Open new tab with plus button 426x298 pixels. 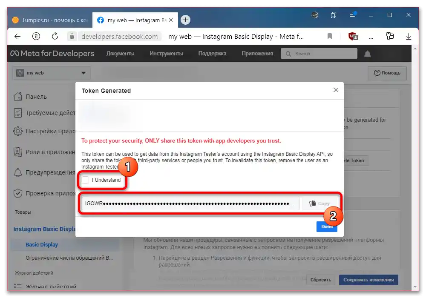point(185,20)
